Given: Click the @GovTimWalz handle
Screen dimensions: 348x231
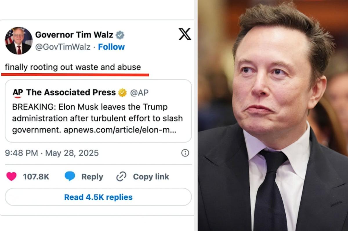Looking at the screenshot, I should [63, 47].
